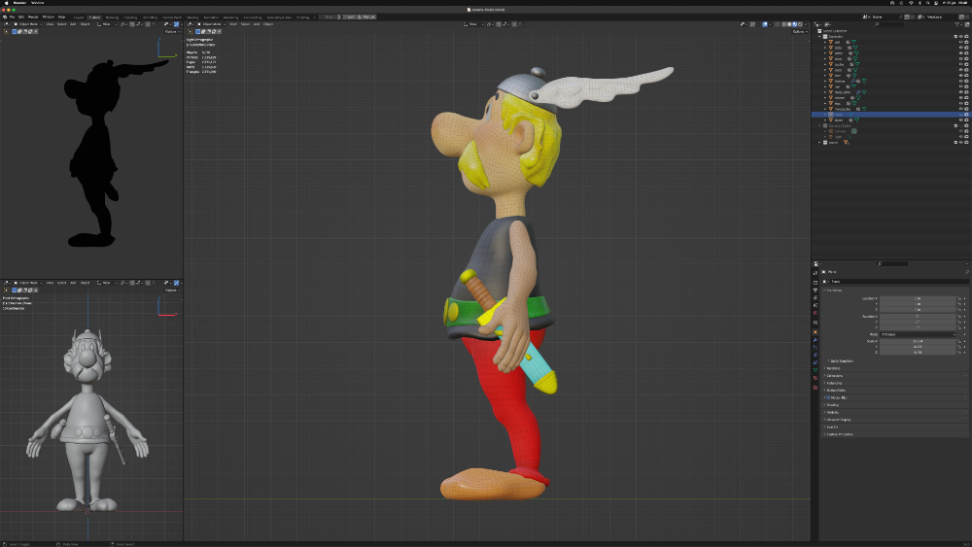Screen dimensions: 972x547
Task: Expand the belt object in Outliner
Action: (x=825, y=42)
